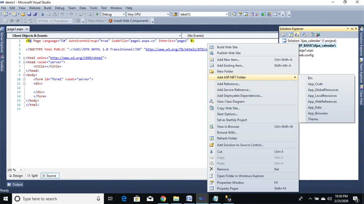Image resolution: width=364 pixels, height=204 pixels.
Task: Start debugging with the green play icon
Action: pos(97,14)
